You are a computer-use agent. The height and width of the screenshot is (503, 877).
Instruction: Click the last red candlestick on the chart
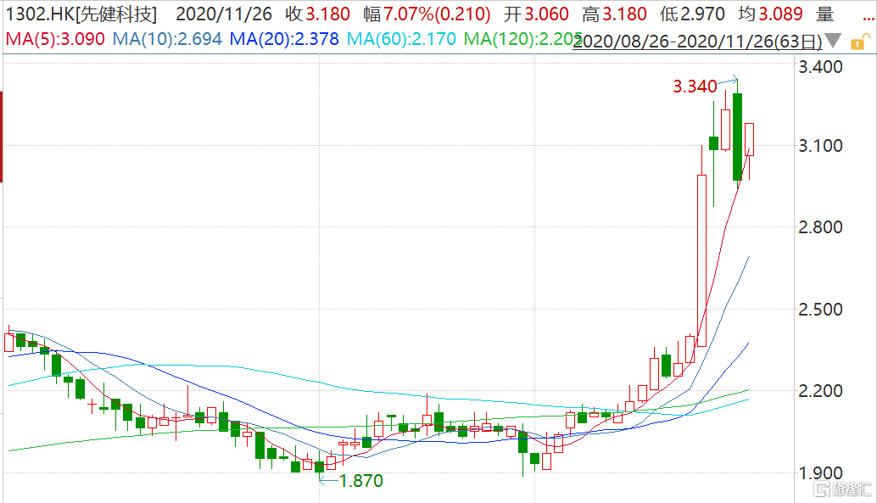tap(750, 139)
